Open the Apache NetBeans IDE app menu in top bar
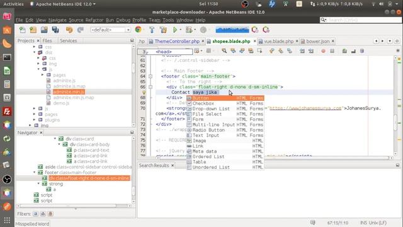The width and height of the screenshot is (403, 227). 63,4
